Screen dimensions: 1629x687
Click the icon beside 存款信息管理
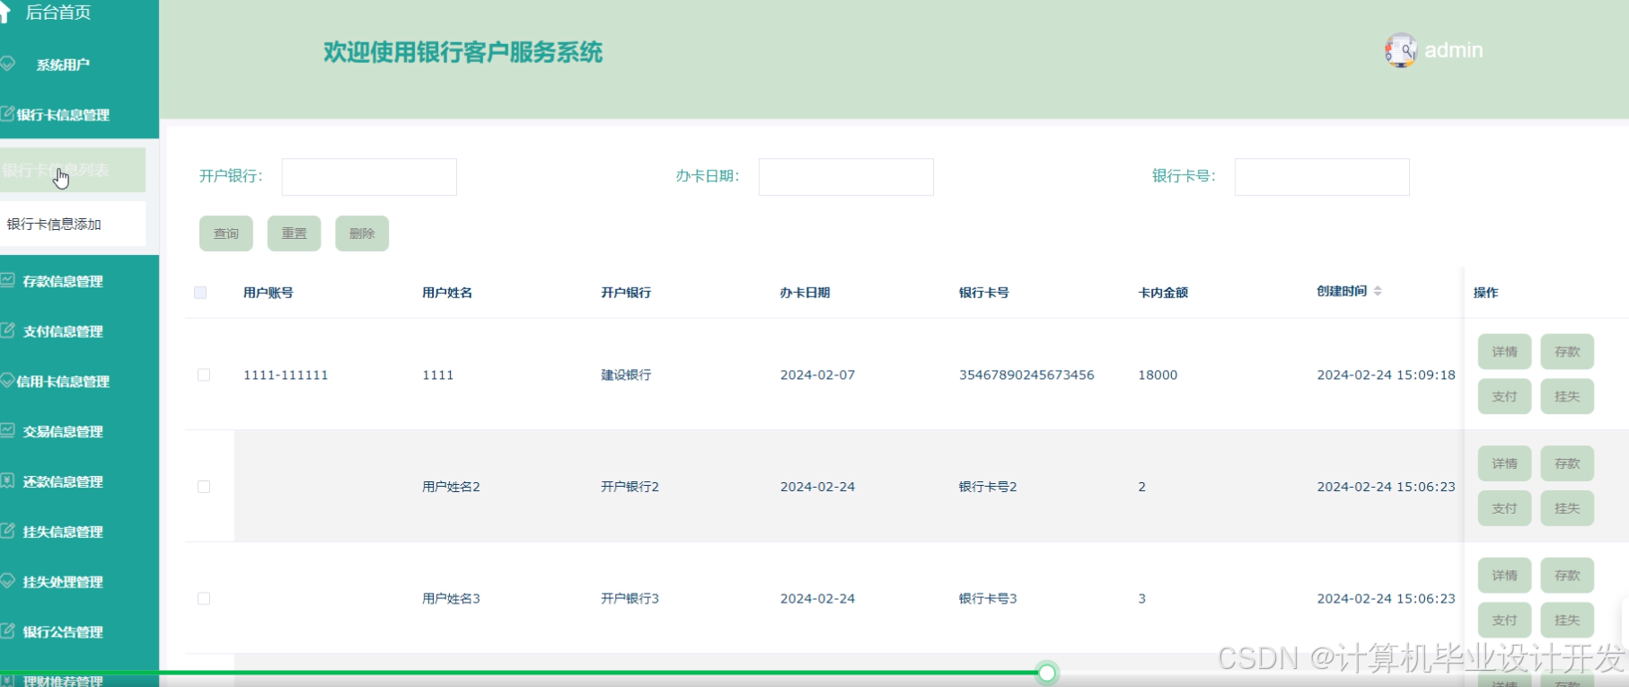7,281
